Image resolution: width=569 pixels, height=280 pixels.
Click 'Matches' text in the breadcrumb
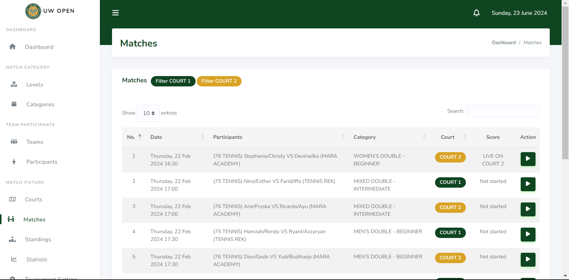pos(532,42)
